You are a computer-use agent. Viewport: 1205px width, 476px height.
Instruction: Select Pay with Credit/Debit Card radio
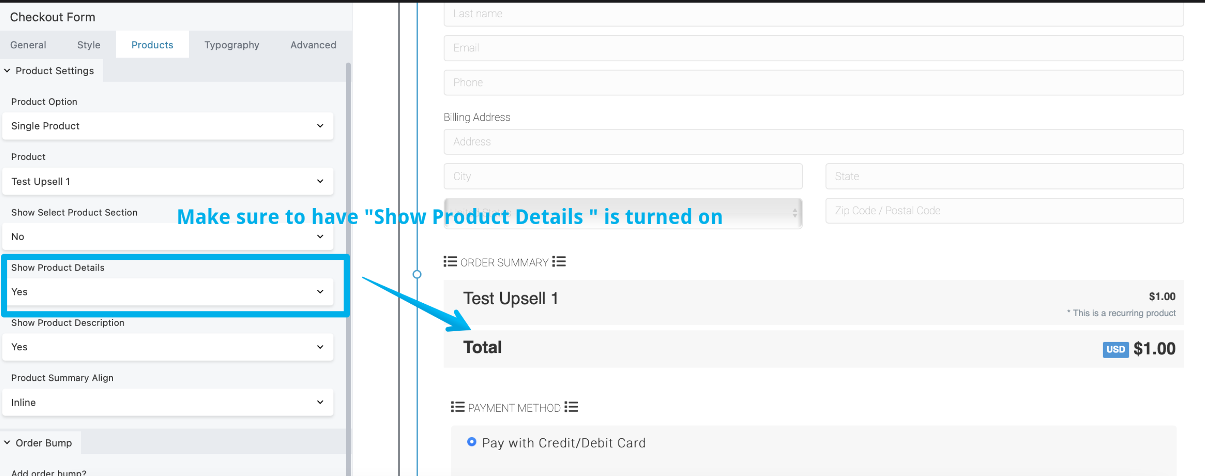[x=472, y=442]
